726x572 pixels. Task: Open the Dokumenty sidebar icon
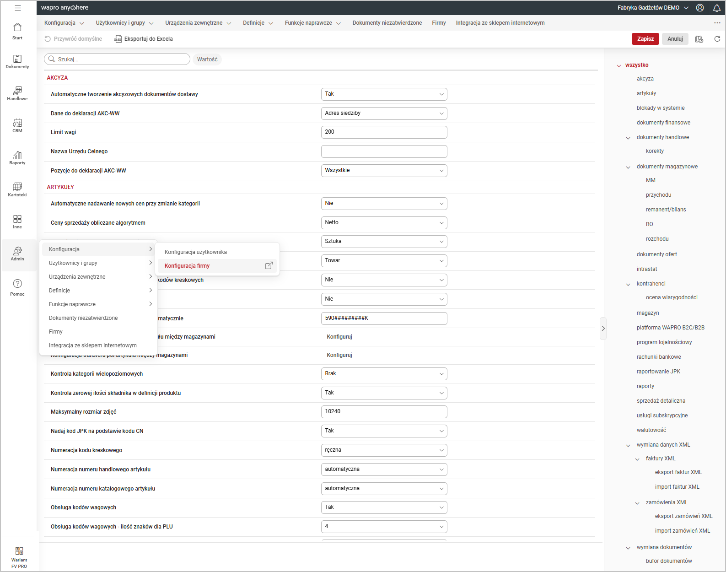pos(17,62)
